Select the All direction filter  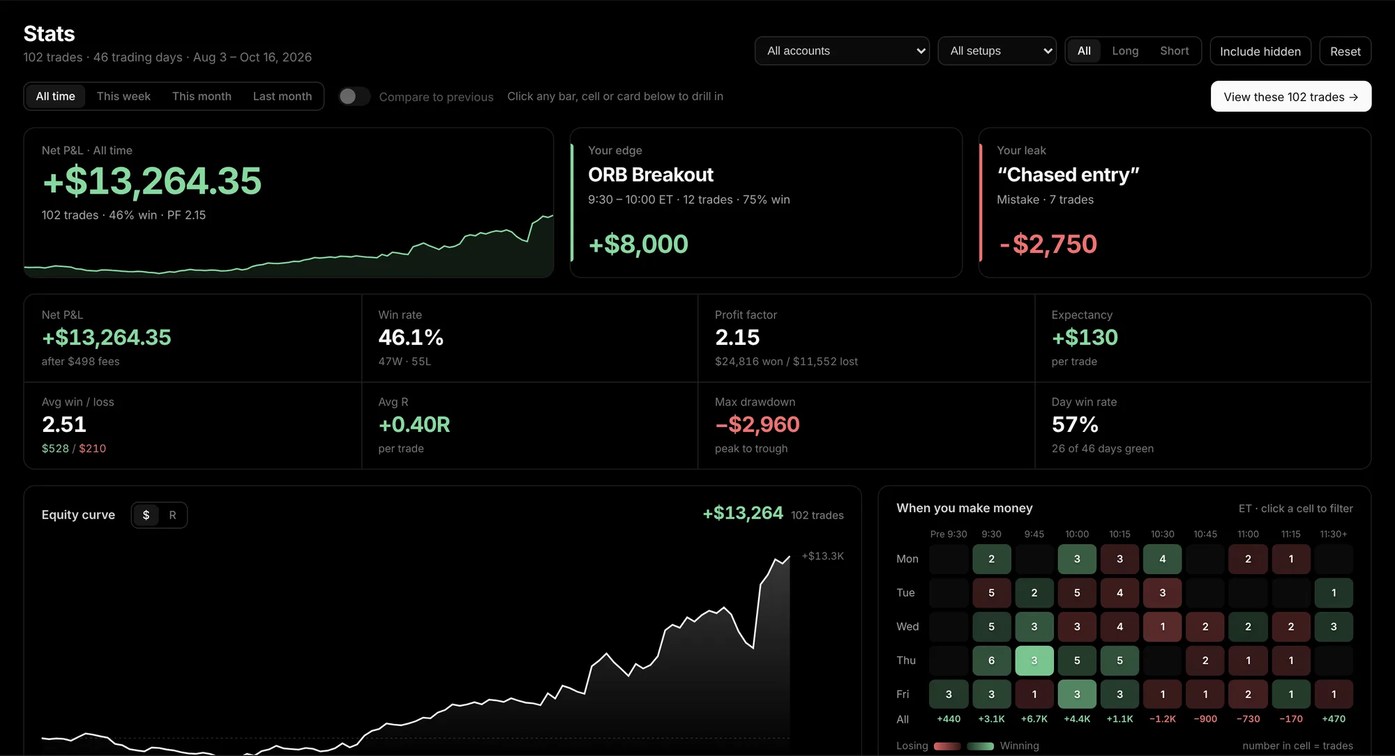1084,51
